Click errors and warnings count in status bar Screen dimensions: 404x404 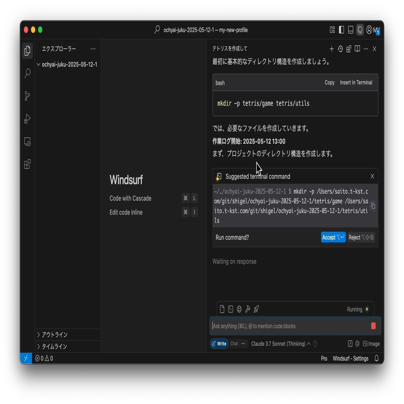click(x=44, y=358)
